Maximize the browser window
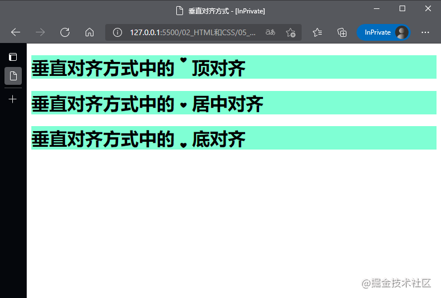The image size is (441, 298). [402, 9]
